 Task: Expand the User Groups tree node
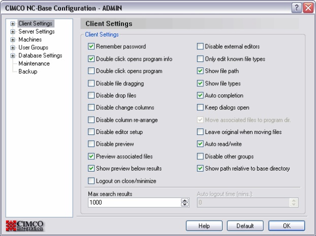[x=13, y=48]
